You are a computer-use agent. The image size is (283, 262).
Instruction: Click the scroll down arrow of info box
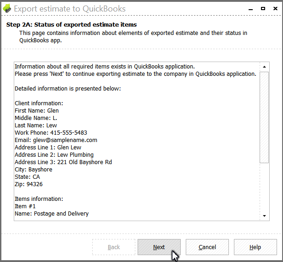pos(264,216)
